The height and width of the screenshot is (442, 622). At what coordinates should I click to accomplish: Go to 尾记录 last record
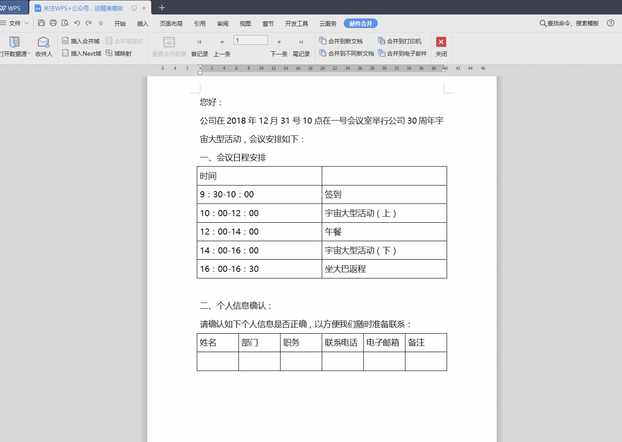[x=301, y=47]
